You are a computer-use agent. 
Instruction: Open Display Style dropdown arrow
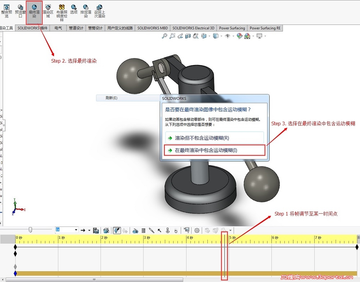coord(221,36)
